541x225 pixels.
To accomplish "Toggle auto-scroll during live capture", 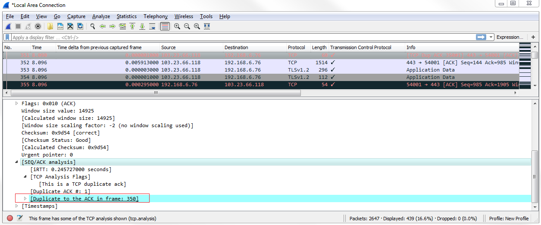I will (152, 26).
